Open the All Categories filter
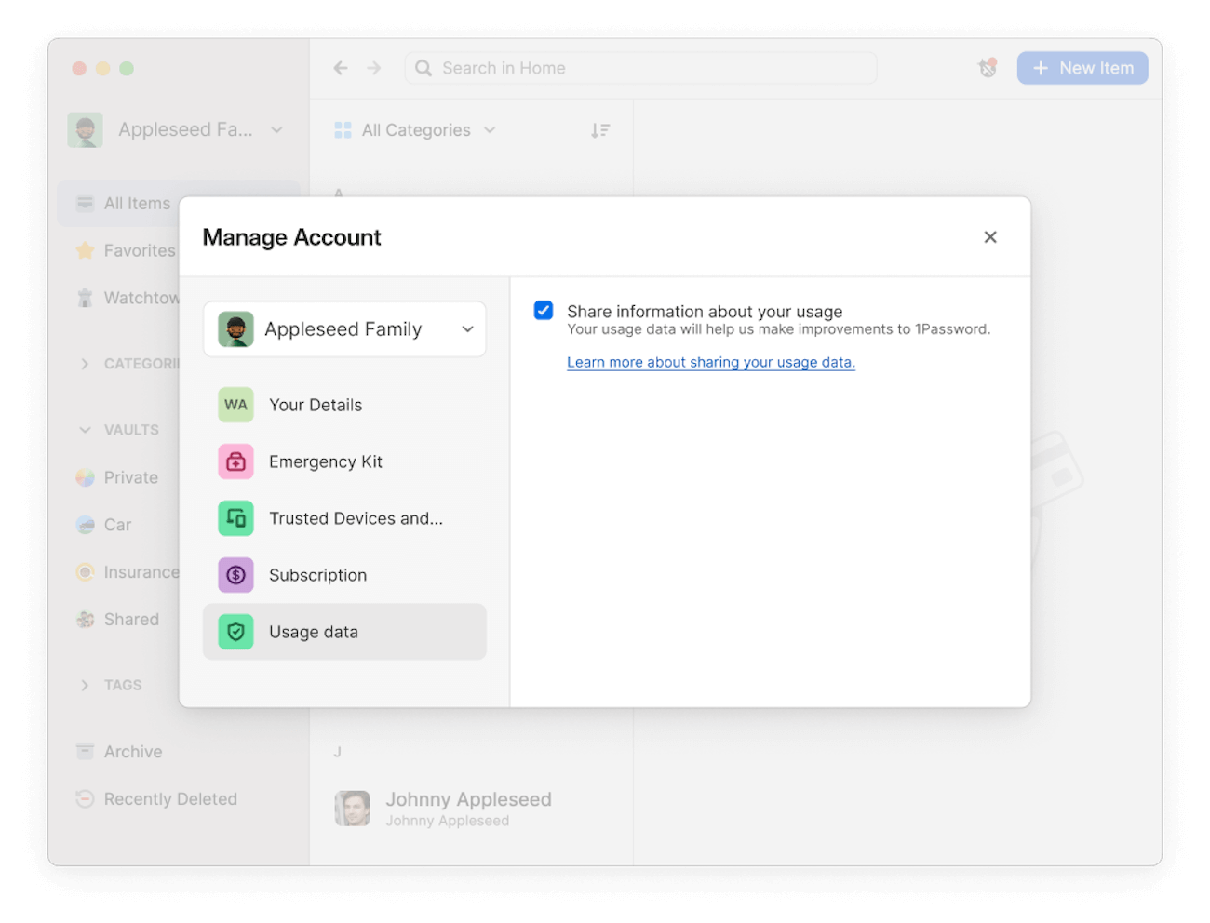The image size is (1210, 923). pos(415,129)
